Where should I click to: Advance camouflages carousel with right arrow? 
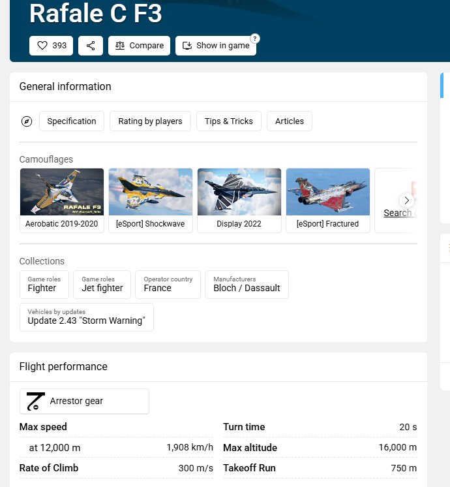(x=406, y=200)
